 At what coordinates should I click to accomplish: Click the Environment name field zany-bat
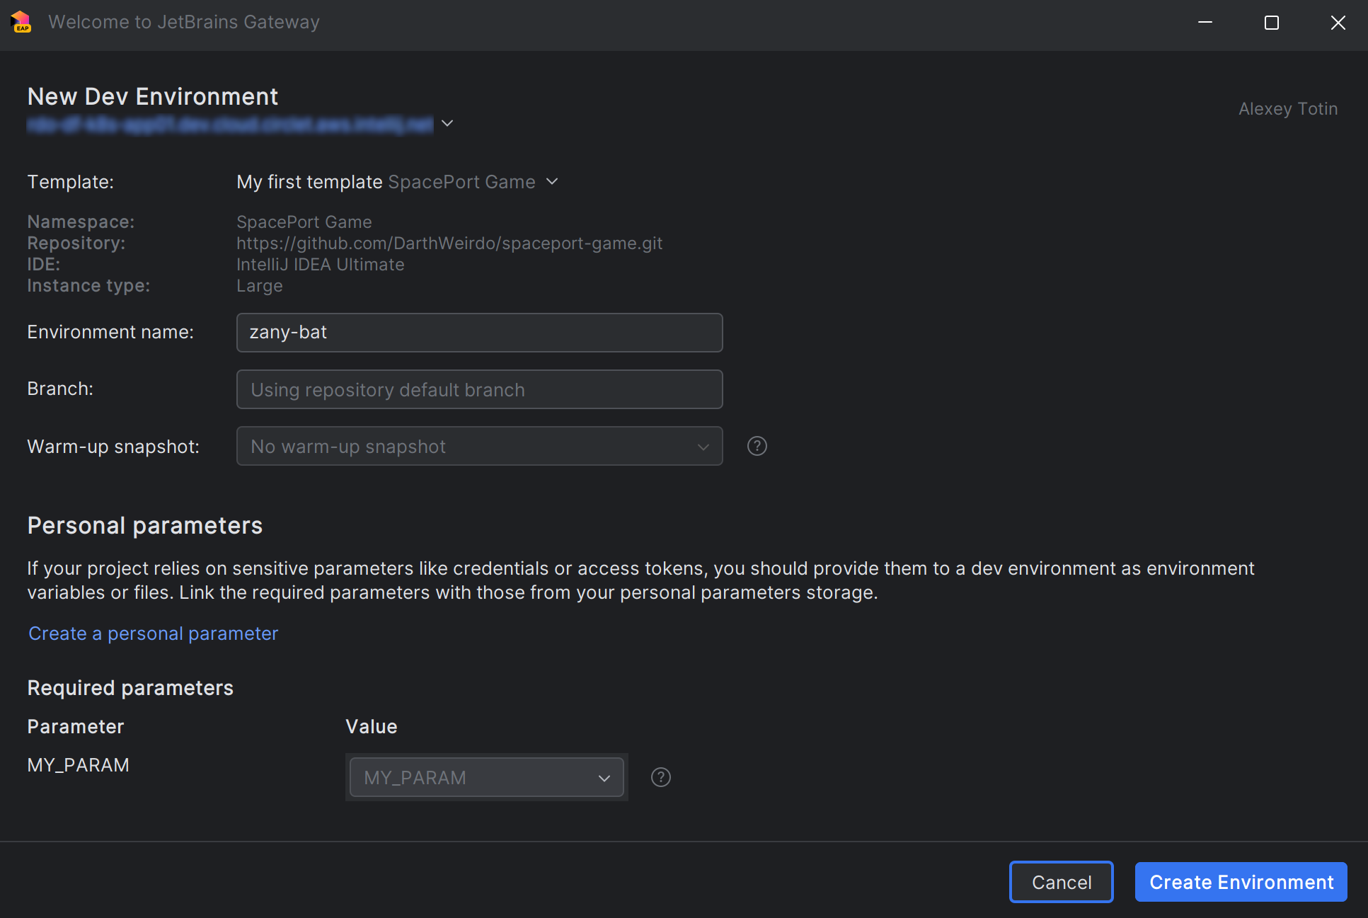click(478, 333)
